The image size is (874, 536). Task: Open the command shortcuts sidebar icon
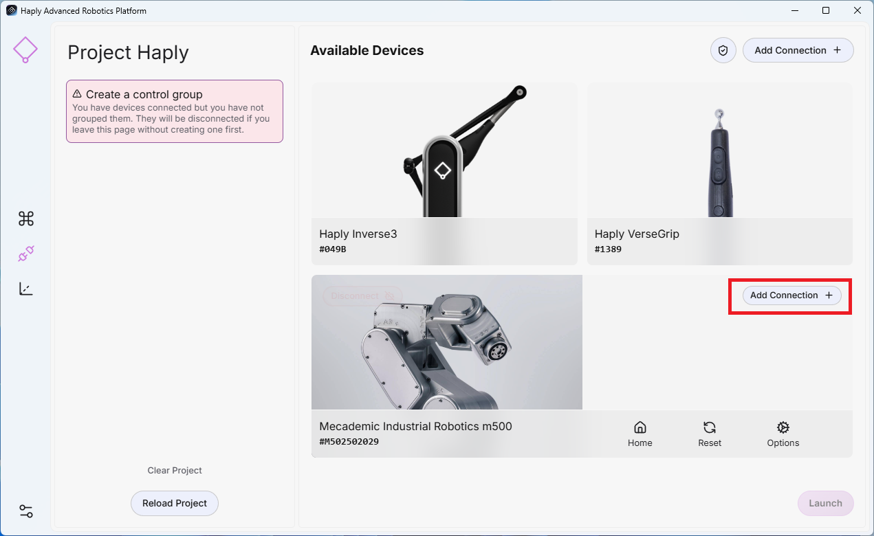click(x=26, y=219)
